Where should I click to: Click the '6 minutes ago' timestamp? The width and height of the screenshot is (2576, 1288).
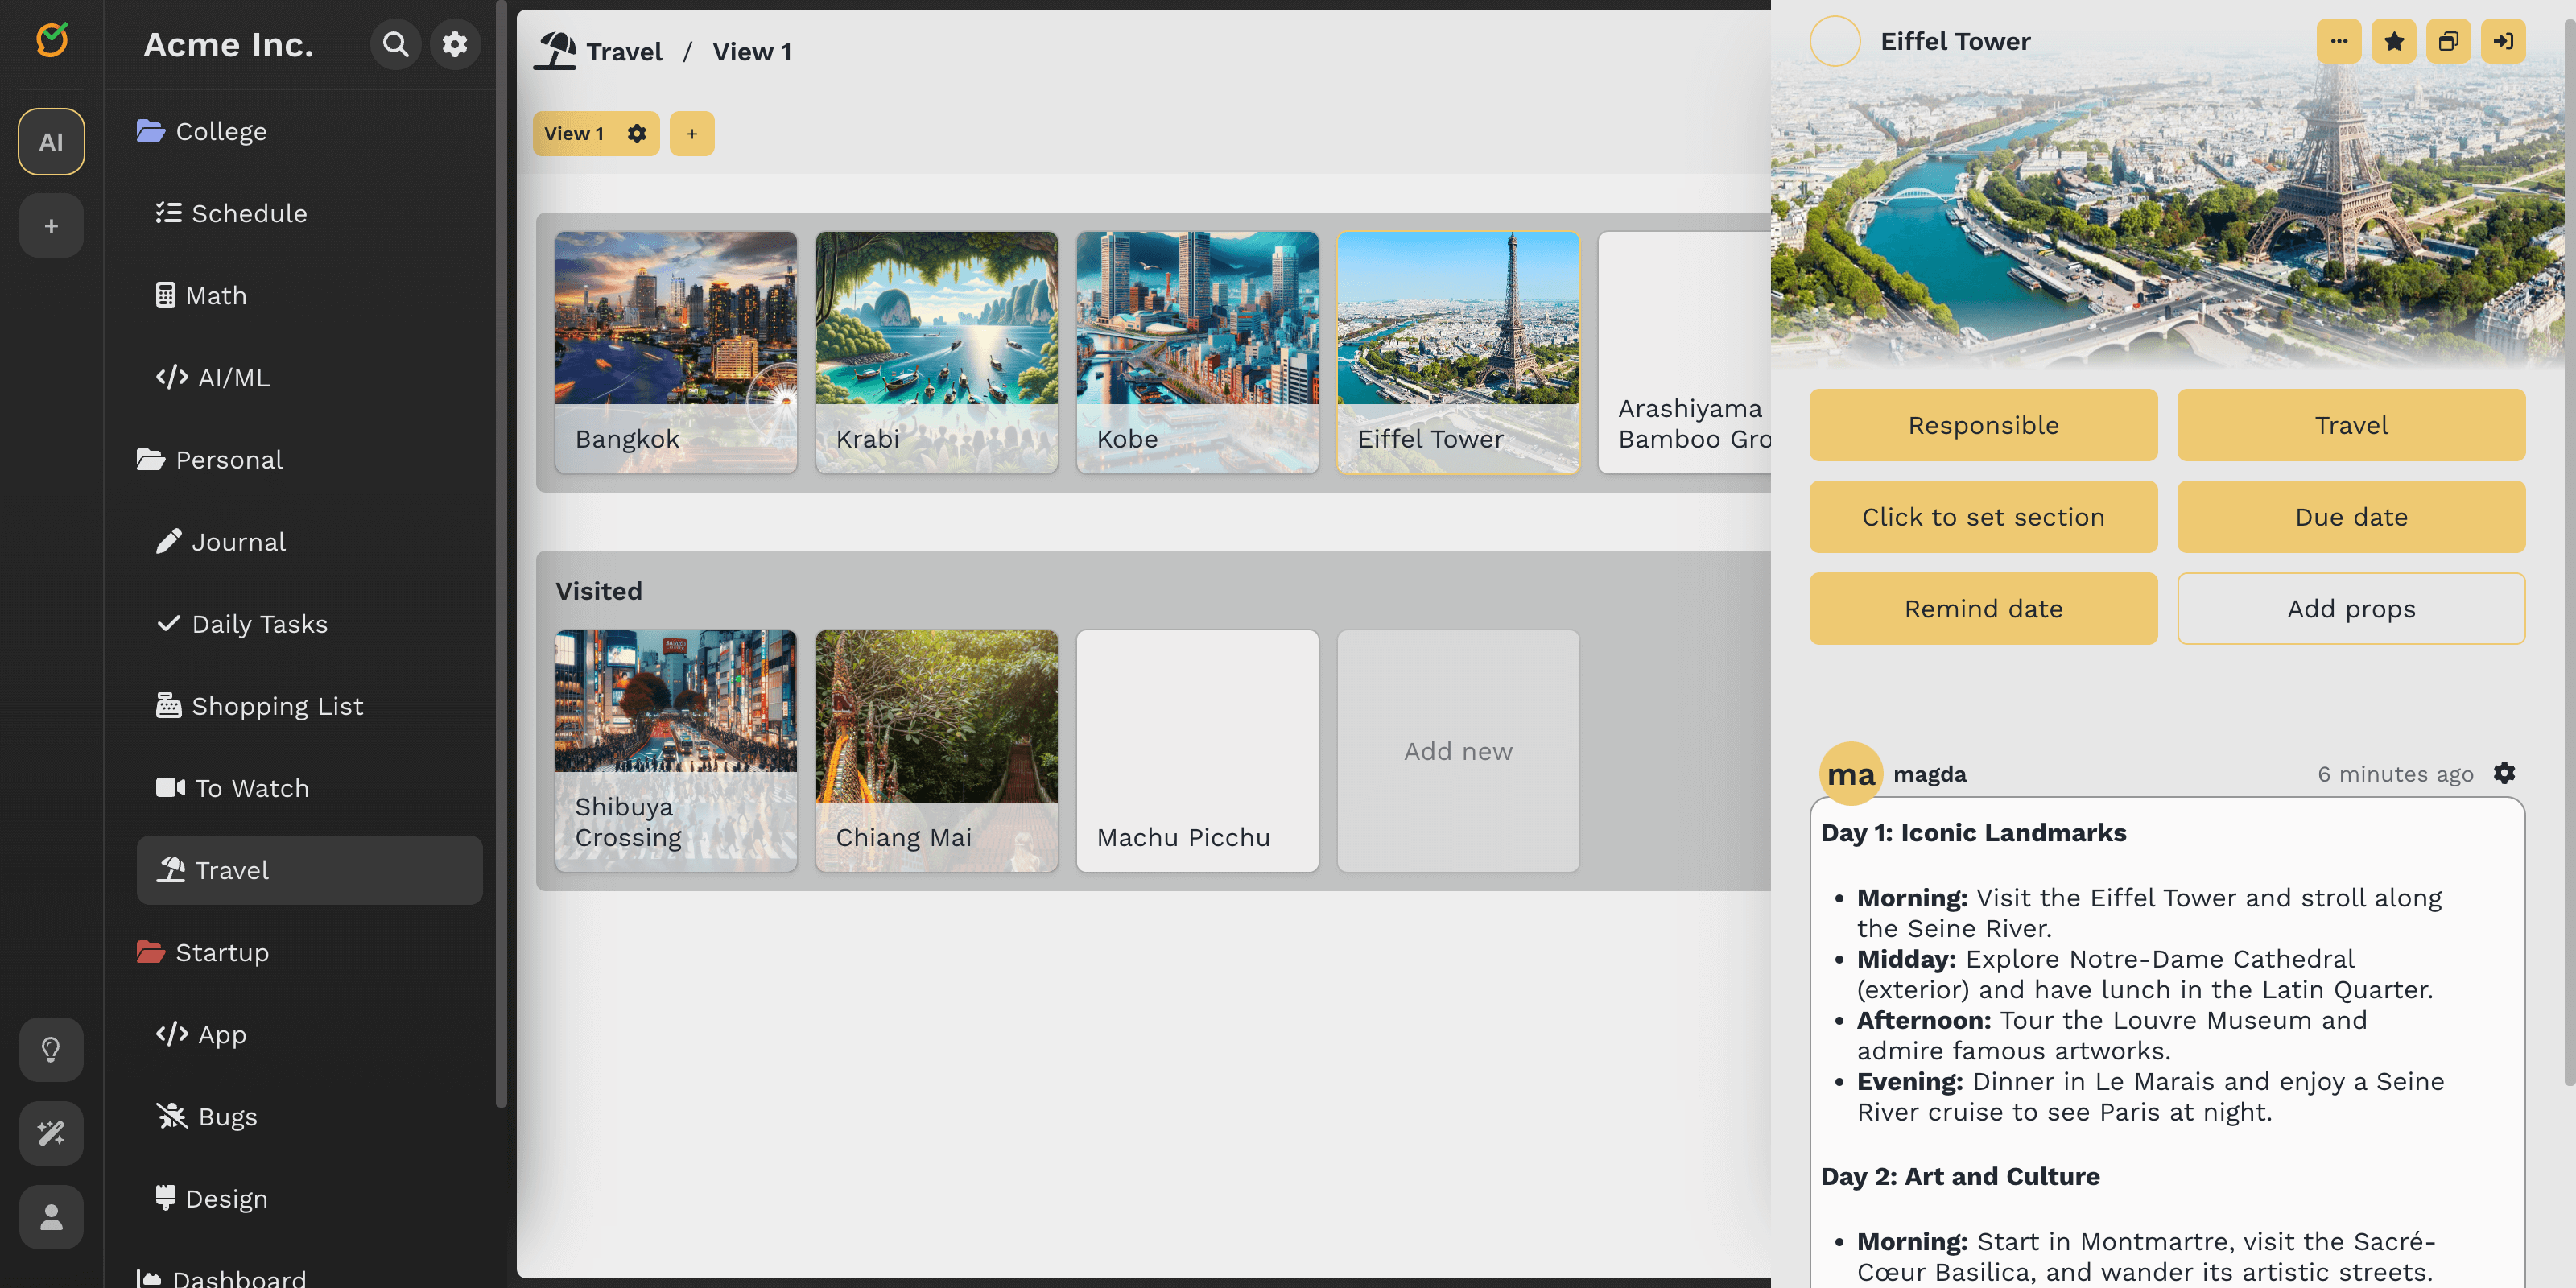coord(2395,774)
